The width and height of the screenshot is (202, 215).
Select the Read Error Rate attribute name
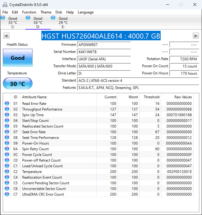(x=34, y=104)
